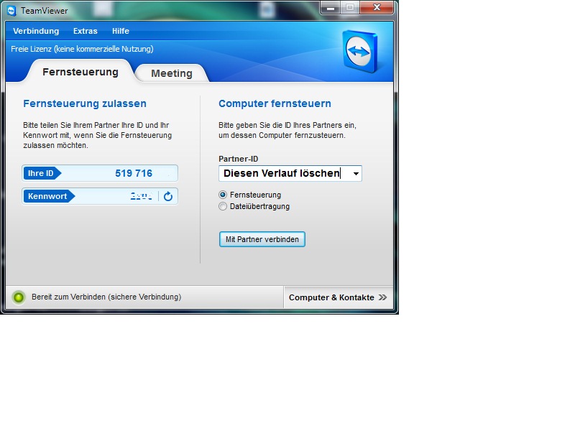Click the Partner-ID label
Viewport: 575px width, 431px height.
[x=239, y=159]
